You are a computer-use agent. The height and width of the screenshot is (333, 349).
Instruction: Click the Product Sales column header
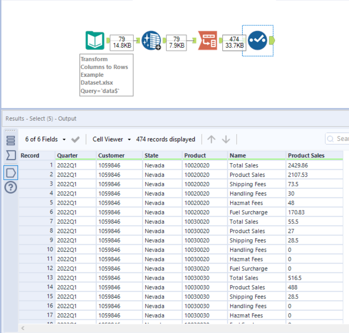(x=306, y=155)
